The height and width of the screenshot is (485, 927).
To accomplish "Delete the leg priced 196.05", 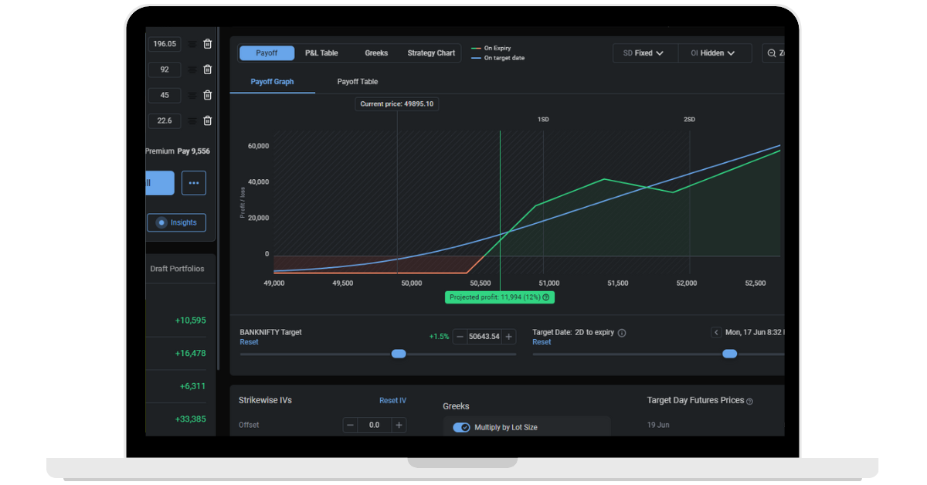I will (x=207, y=44).
